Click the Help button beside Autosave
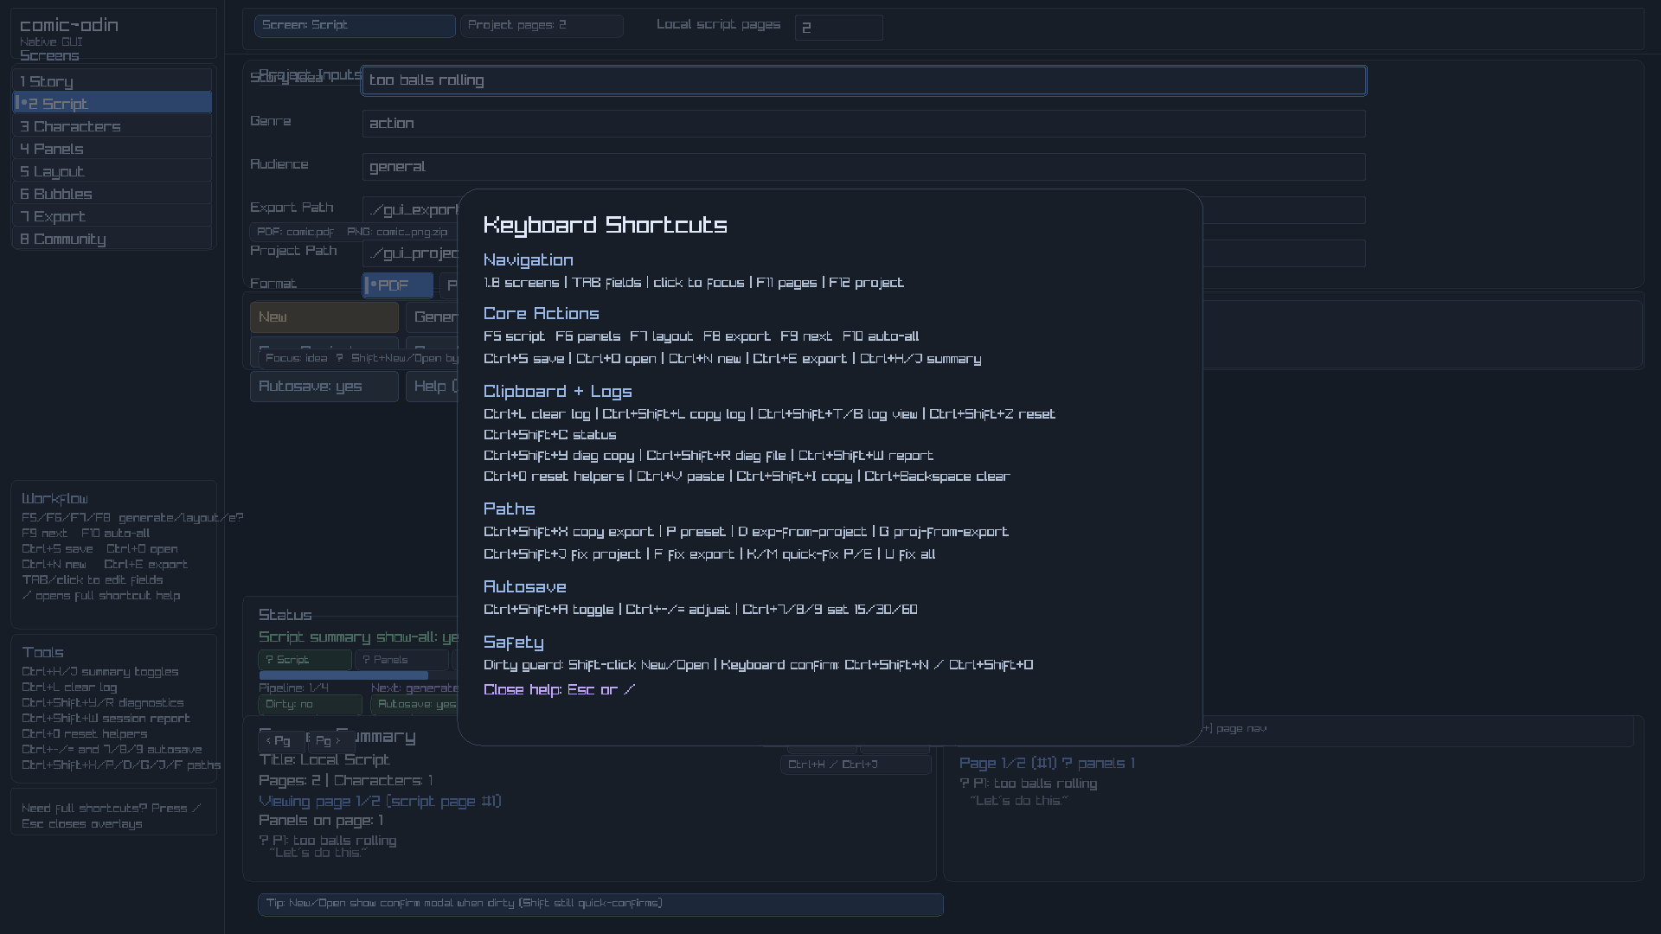This screenshot has width=1661, height=934. point(432,387)
